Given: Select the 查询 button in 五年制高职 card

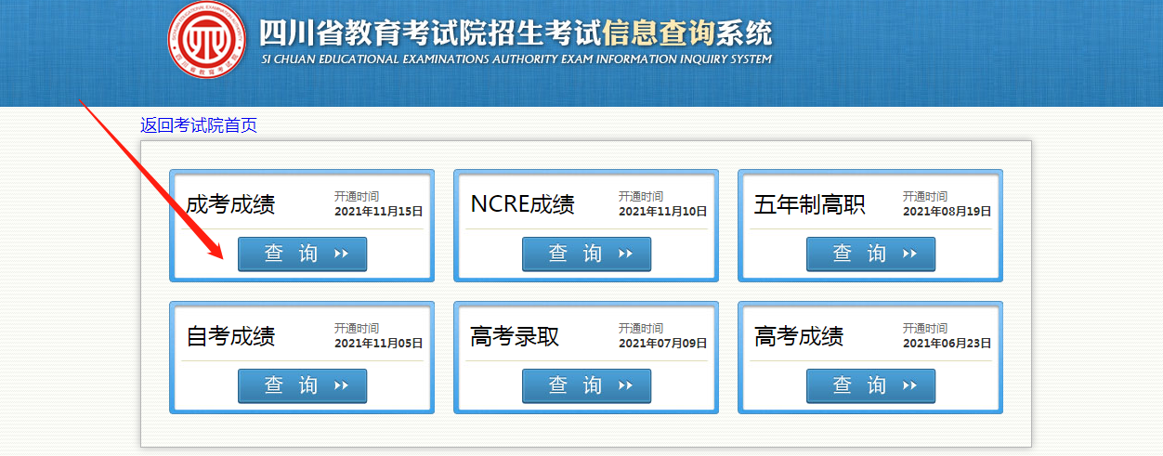Looking at the screenshot, I should (x=870, y=254).
